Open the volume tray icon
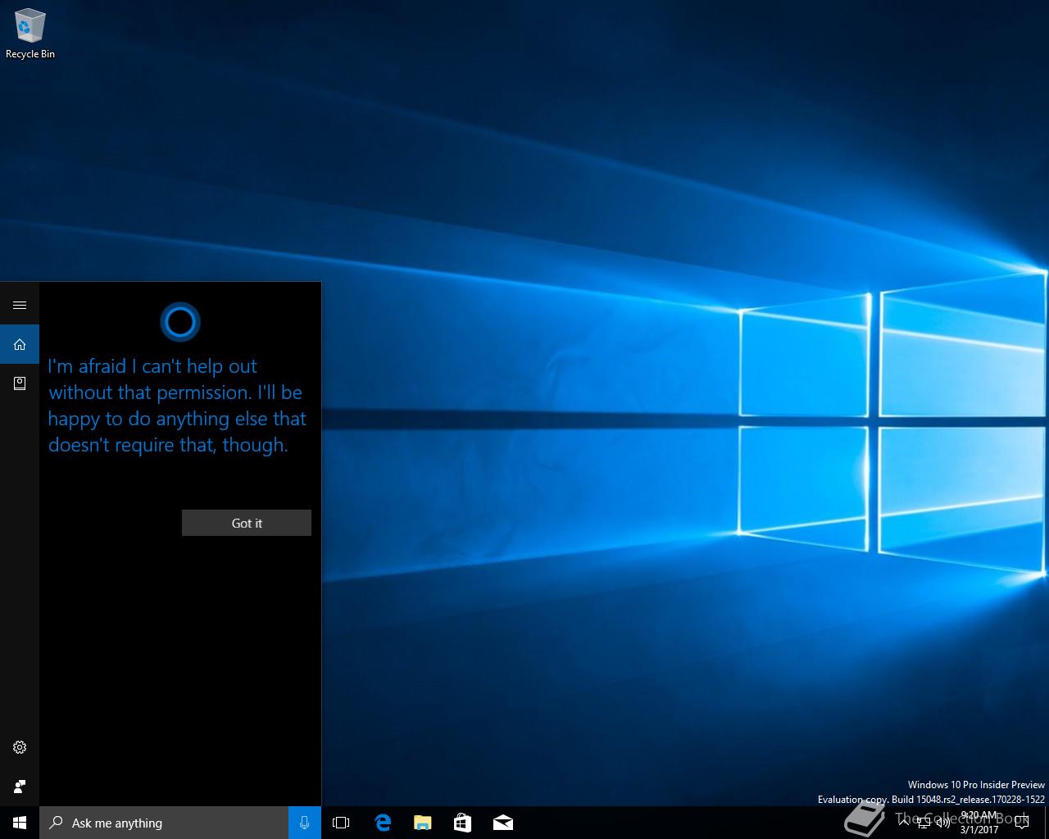The image size is (1049, 839). click(x=942, y=823)
